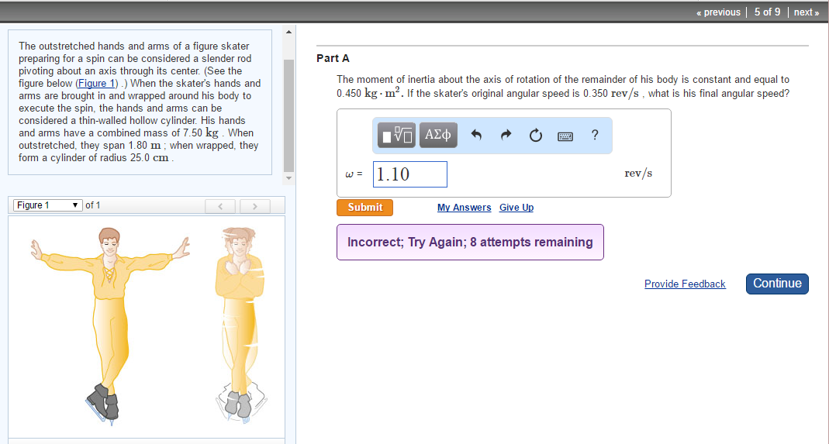Click the redo arrow in answer toolbar
829x444 pixels.
(x=506, y=136)
